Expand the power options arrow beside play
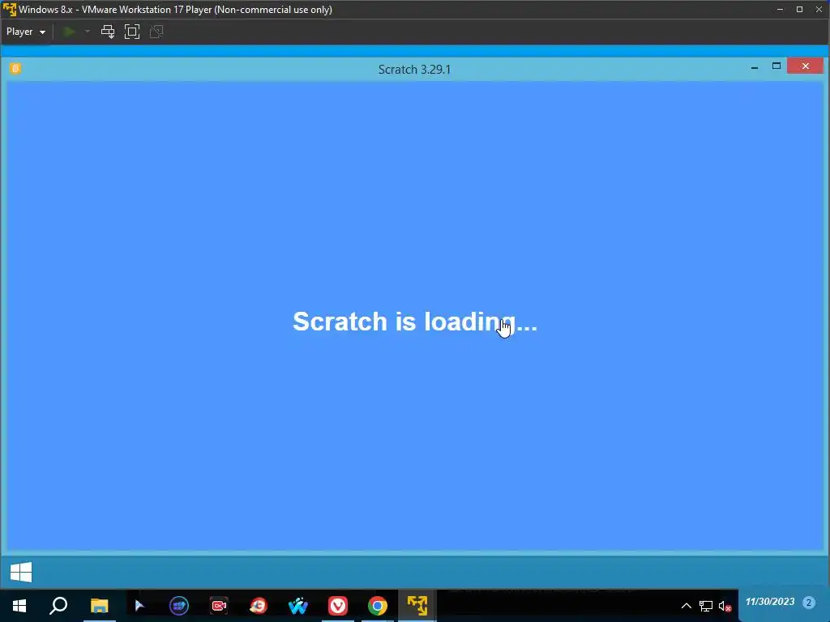Image resolution: width=830 pixels, height=622 pixels. [88, 32]
